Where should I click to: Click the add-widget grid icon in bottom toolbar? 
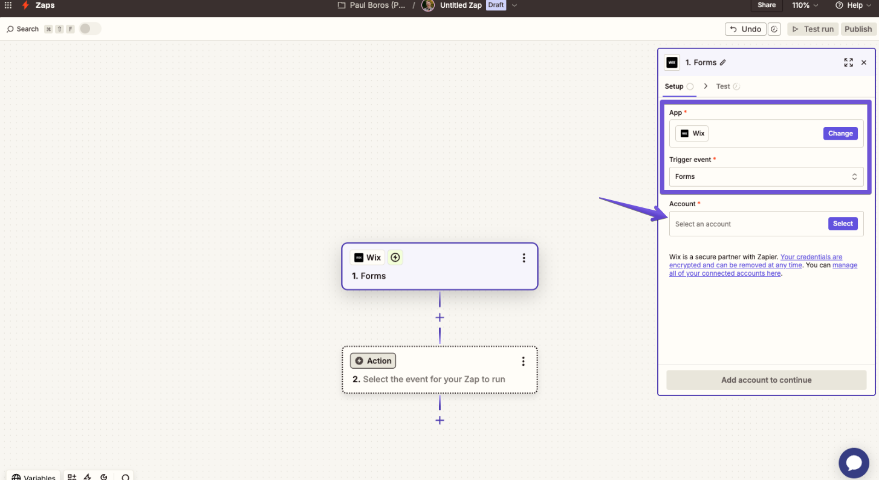click(72, 477)
